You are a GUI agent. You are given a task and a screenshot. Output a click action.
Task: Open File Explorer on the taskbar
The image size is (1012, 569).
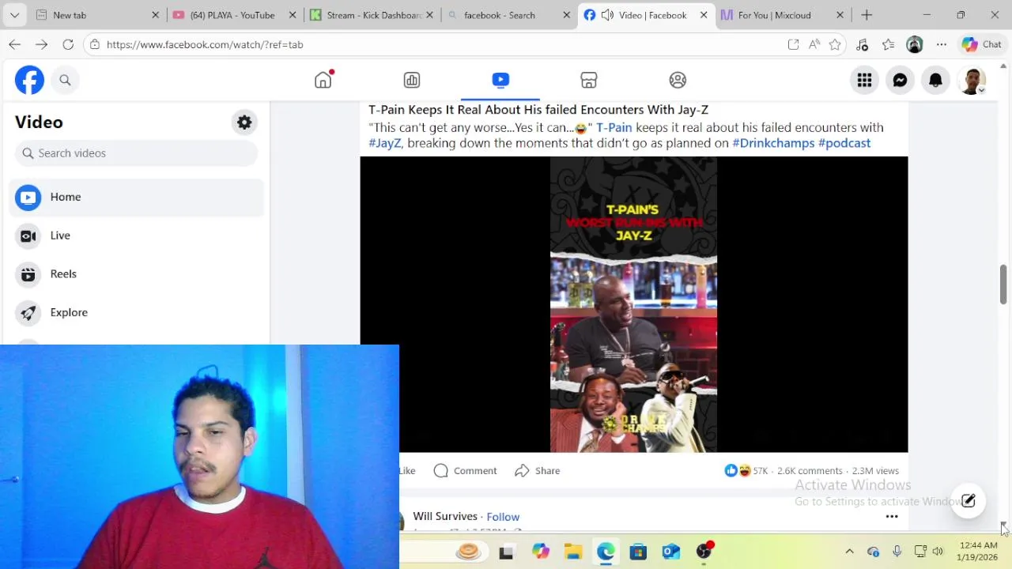(x=573, y=552)
